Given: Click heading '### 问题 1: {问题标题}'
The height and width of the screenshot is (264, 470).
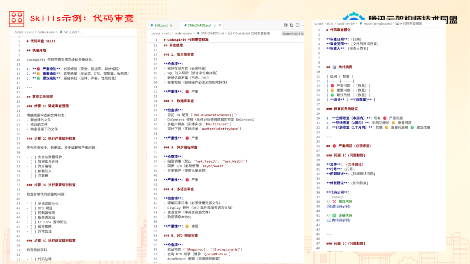Looking at the screenshot, I should coord(346,155).
